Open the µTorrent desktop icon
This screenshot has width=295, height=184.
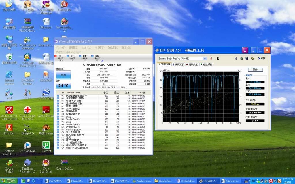46,147
